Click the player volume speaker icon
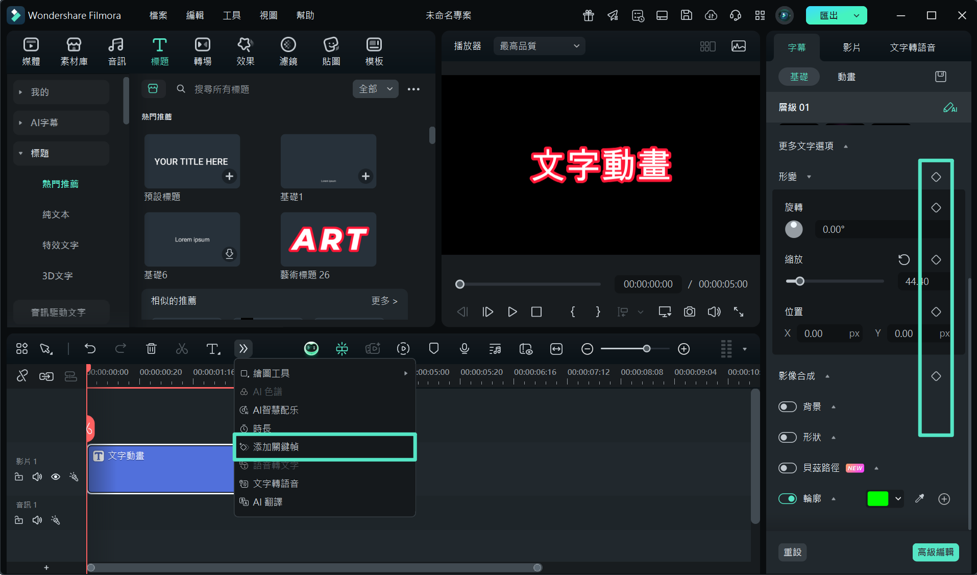977x575 pixels. pyautogui.click(x=714, y=312)
